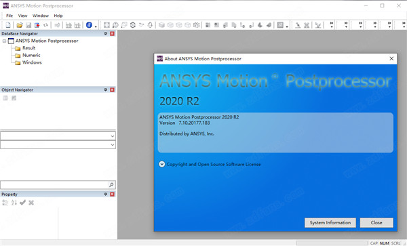
Task: Click the ANSYS Motion app icon in title bar
Action: click(5, 5)
